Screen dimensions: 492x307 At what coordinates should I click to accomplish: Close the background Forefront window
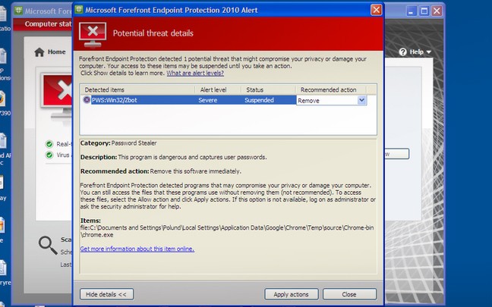pos(437,11)
